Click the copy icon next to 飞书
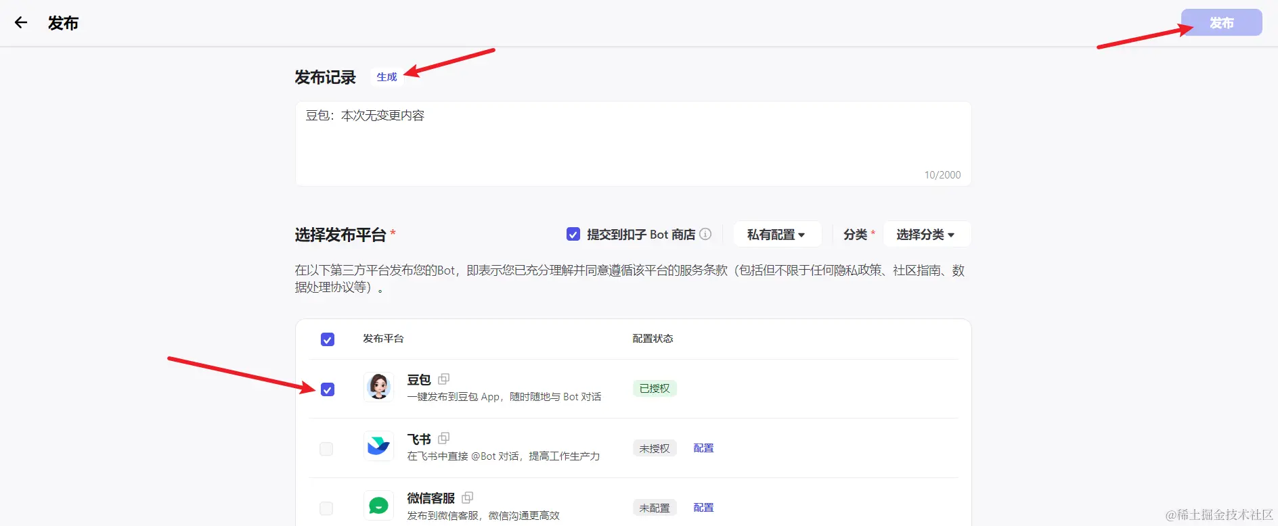This screenshot has width=1278, height=526. (444, 438)
